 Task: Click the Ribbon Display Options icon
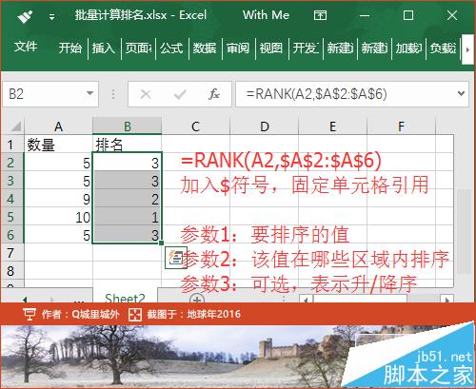320,15
